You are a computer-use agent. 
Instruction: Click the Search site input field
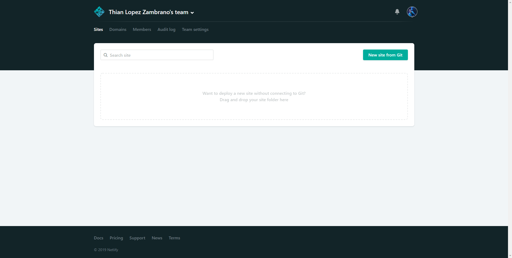[157, 55]
